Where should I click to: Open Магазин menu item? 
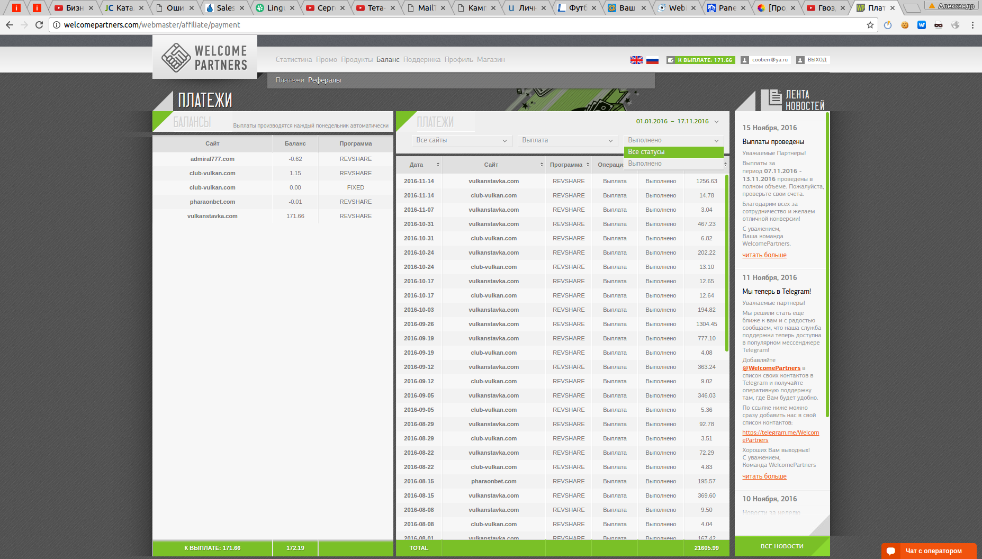tap(491, 59)
